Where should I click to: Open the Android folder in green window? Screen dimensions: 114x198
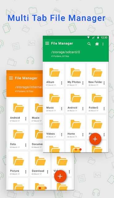click(x=75, y=101)
